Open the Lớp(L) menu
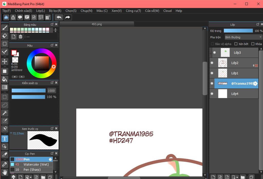 (x=41, y=11)
